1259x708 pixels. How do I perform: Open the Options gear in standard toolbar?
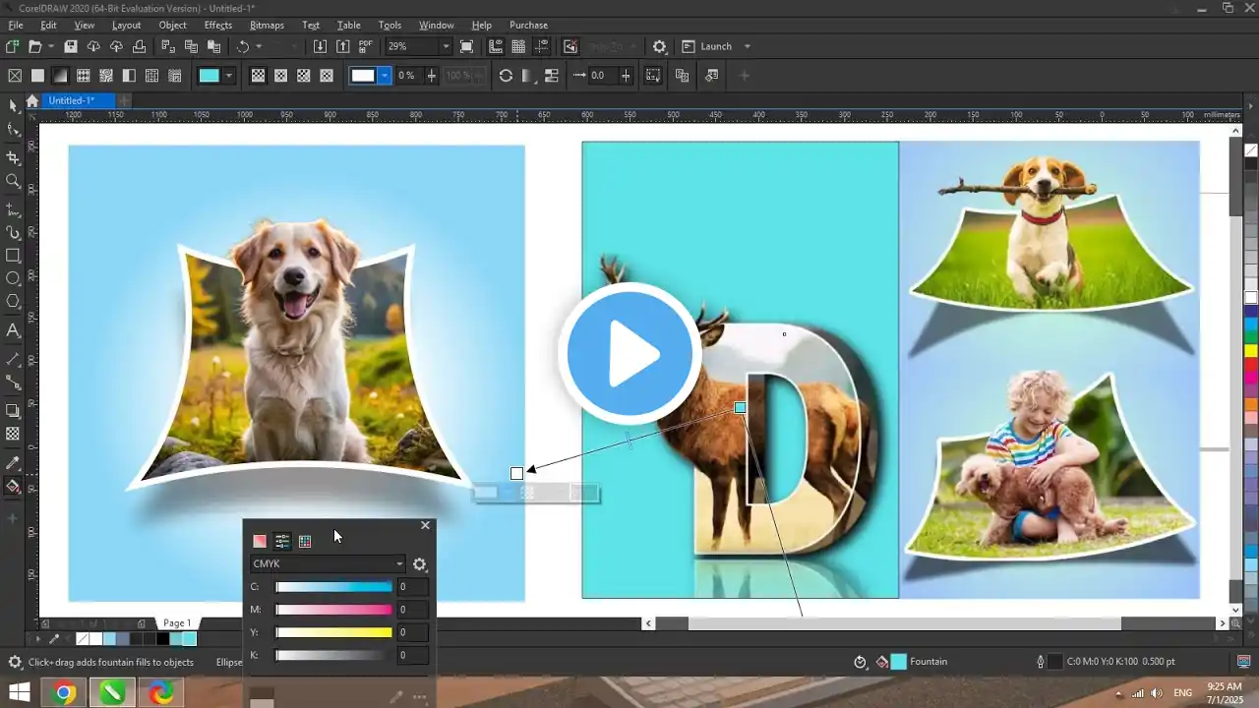(660, 46)
